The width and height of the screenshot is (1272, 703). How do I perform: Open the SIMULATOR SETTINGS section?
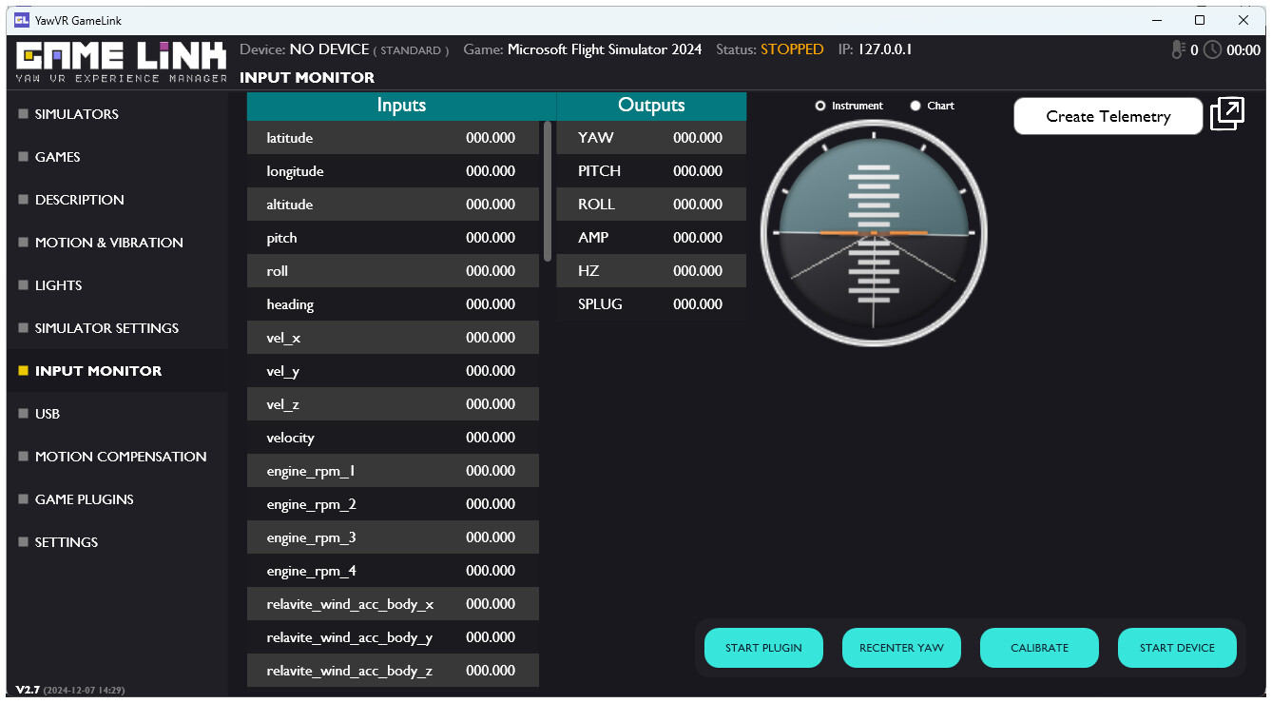[x=106, y=327]
